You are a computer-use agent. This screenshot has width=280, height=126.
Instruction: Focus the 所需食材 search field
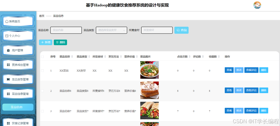(x=157, y=30)
